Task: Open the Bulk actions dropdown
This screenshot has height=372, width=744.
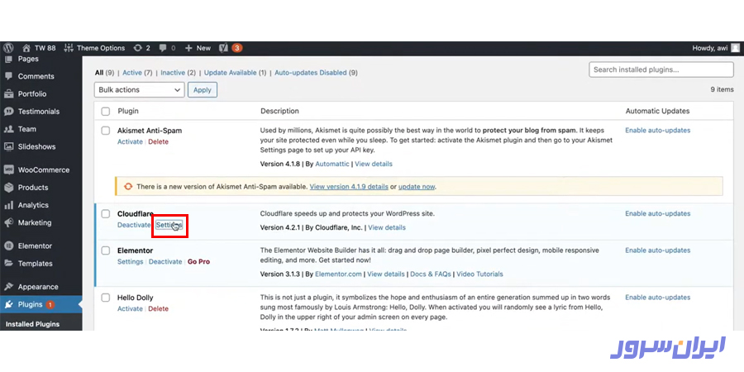Action: pyautogui.click(x=139, y=90)
